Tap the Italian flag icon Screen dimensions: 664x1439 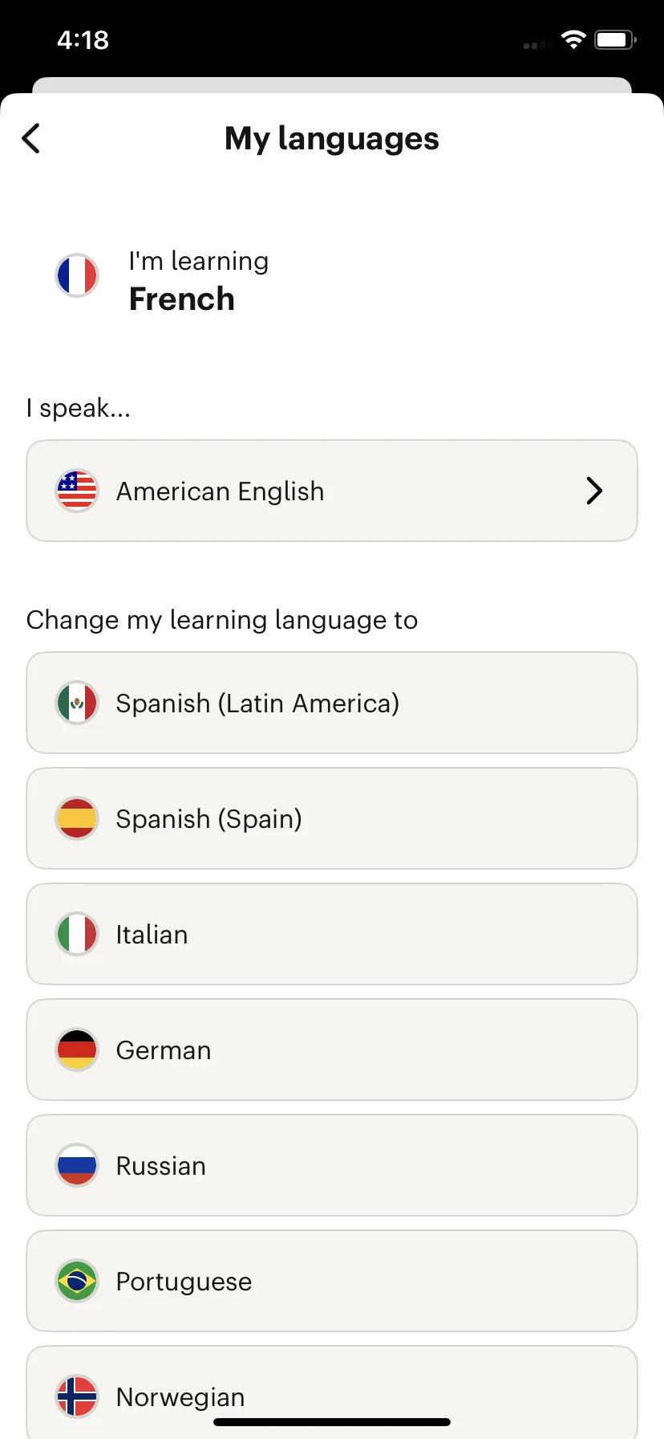[77, 934]
